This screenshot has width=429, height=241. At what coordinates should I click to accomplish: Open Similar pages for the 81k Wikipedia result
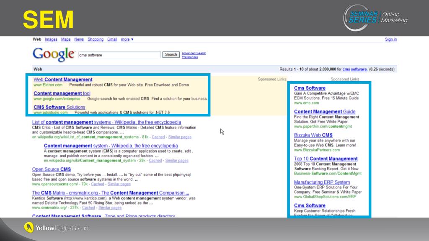click(x=180, y=137)
